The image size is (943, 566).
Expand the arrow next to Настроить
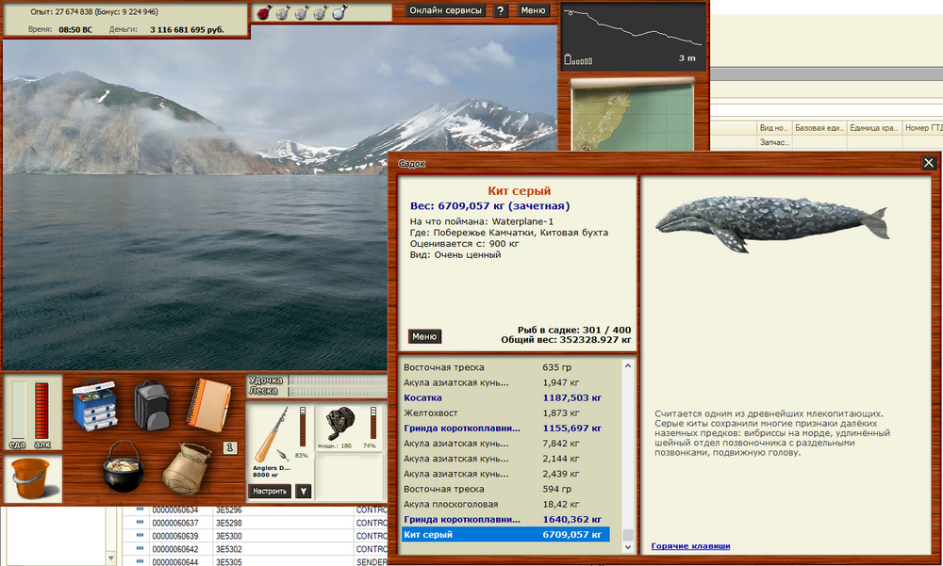[x=303, y=491]
